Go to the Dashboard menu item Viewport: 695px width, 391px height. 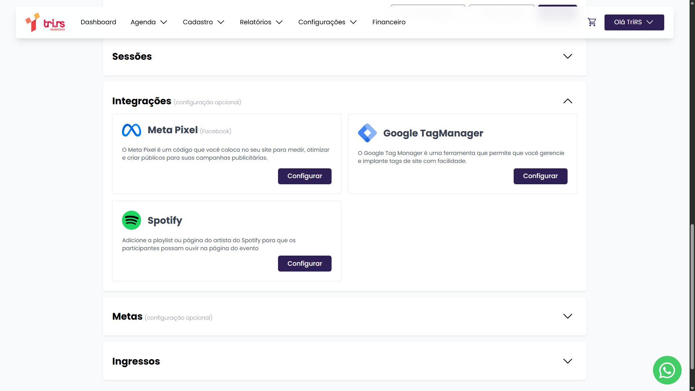click(98, 22)
